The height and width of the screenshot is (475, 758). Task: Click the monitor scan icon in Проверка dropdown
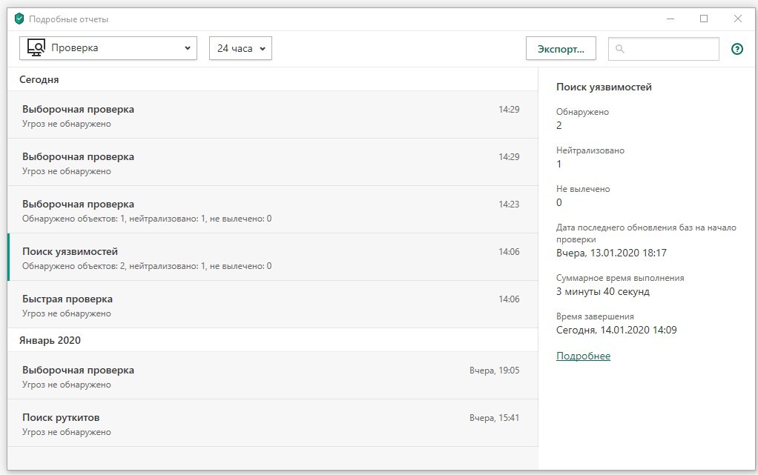[x=36, y=48]
